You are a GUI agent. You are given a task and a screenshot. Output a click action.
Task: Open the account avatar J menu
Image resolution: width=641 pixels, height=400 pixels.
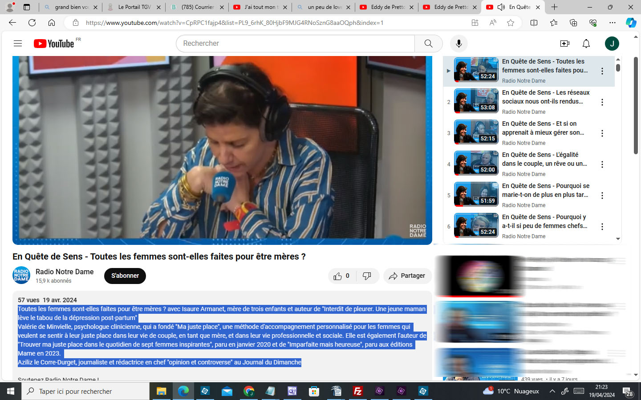pyautogui.click(x=612, y=44)
